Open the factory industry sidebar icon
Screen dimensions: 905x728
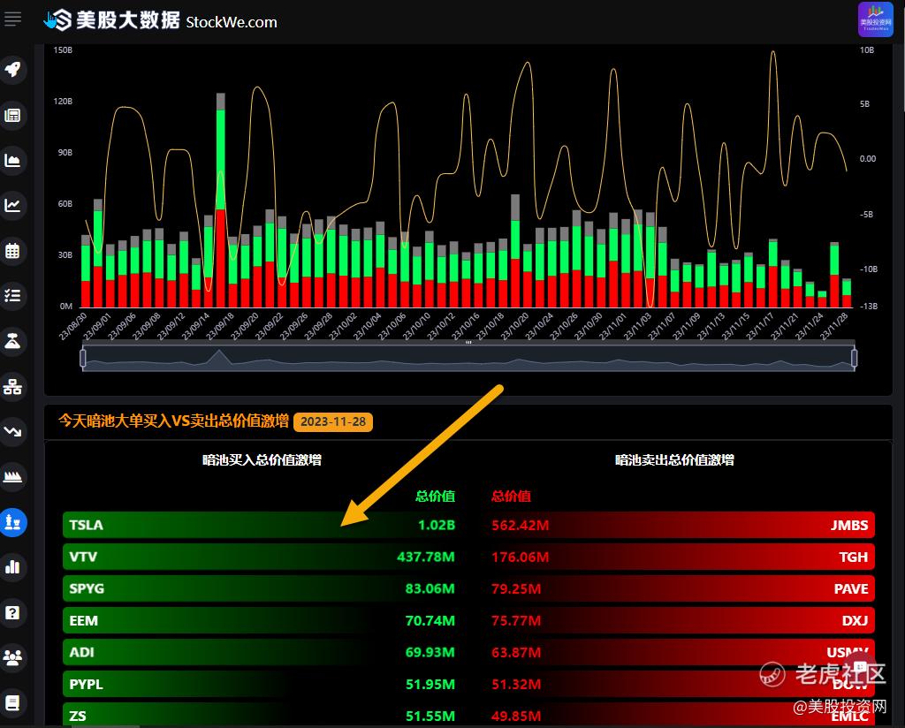pos(12,477)
